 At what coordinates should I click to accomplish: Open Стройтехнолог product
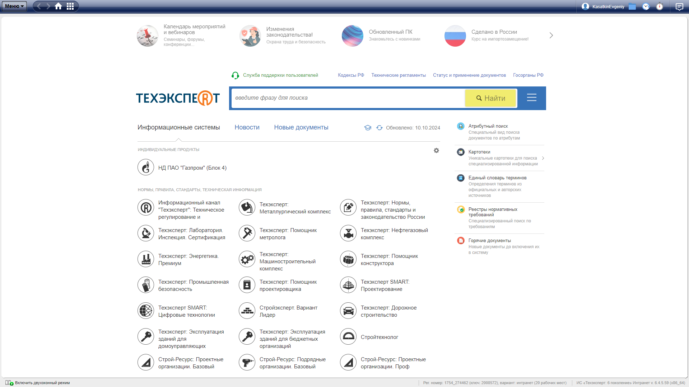(369, 337)
